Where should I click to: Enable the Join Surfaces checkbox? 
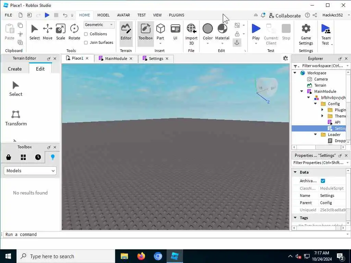pyautogui.click(x=86, y=42)
